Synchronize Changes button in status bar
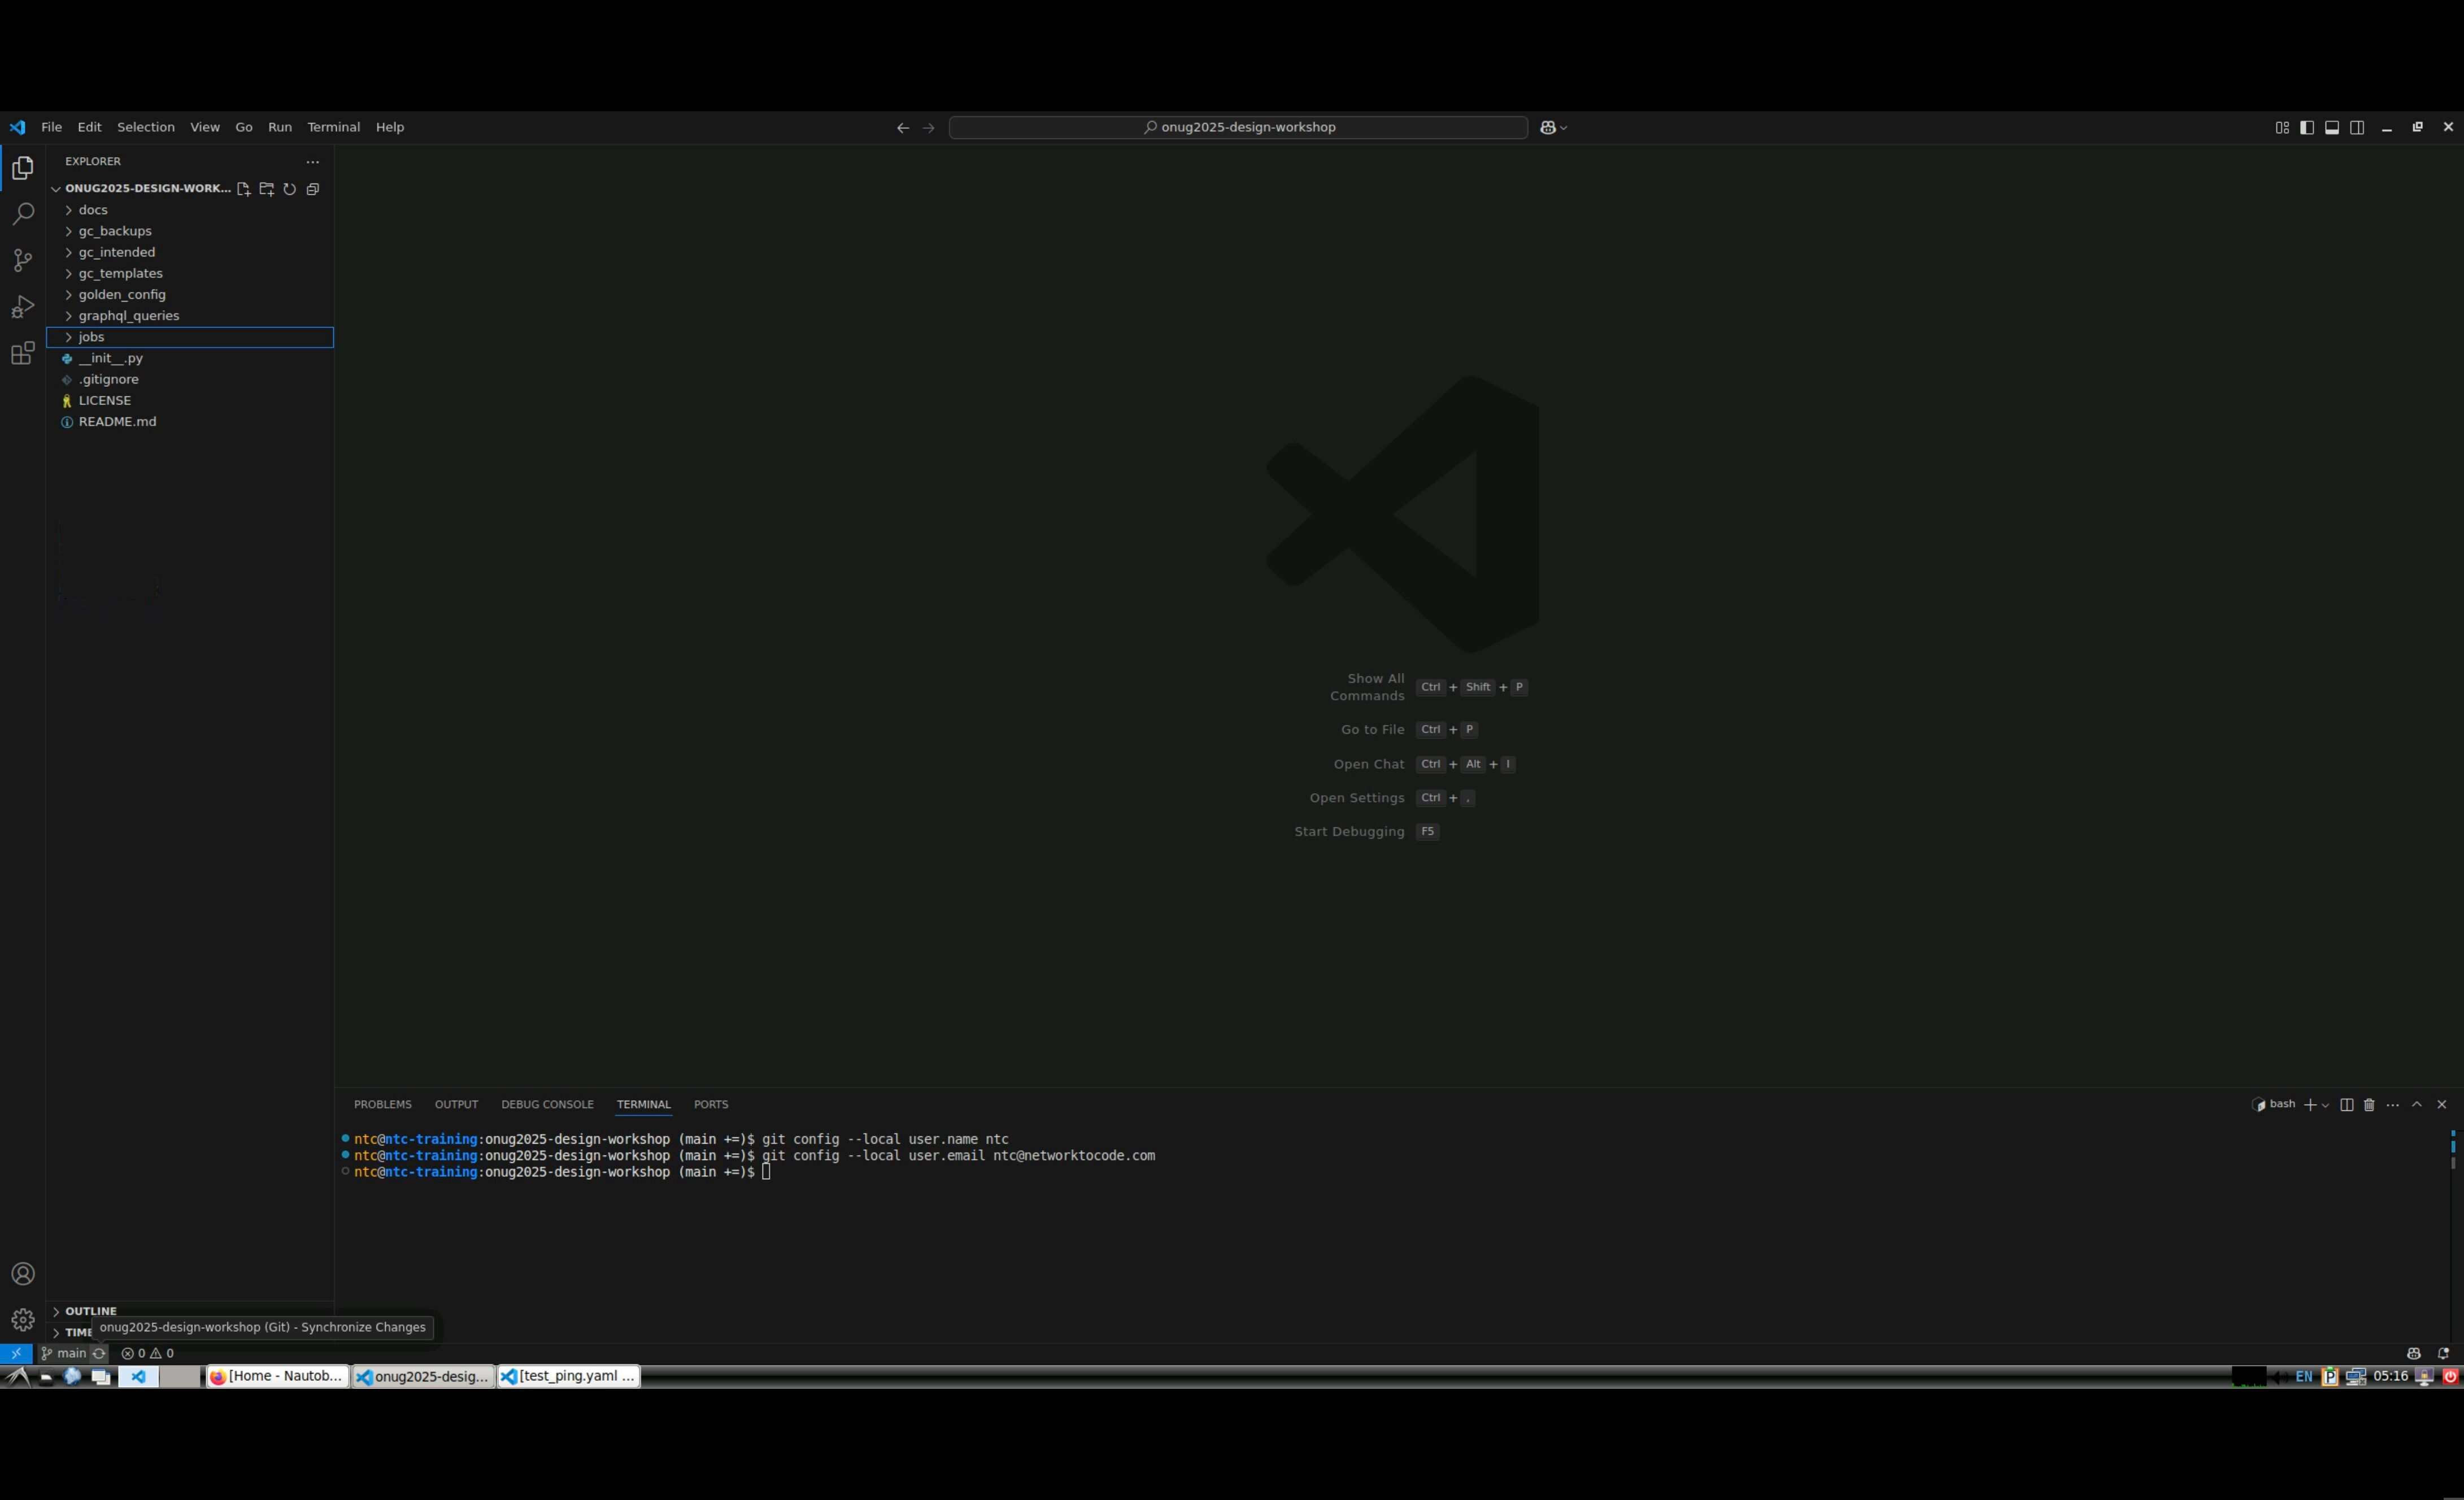This screenshot has width=2464, height=1500. click(99, 1353)
